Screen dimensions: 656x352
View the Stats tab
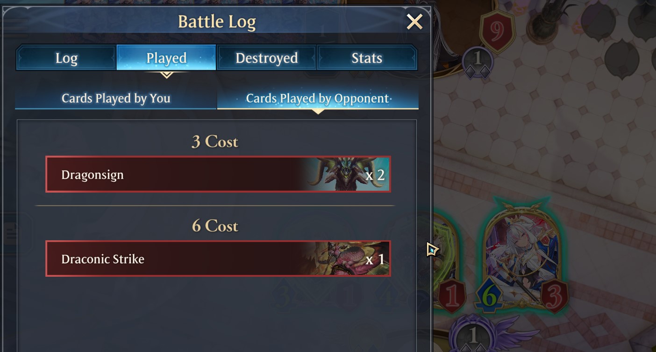367,57
